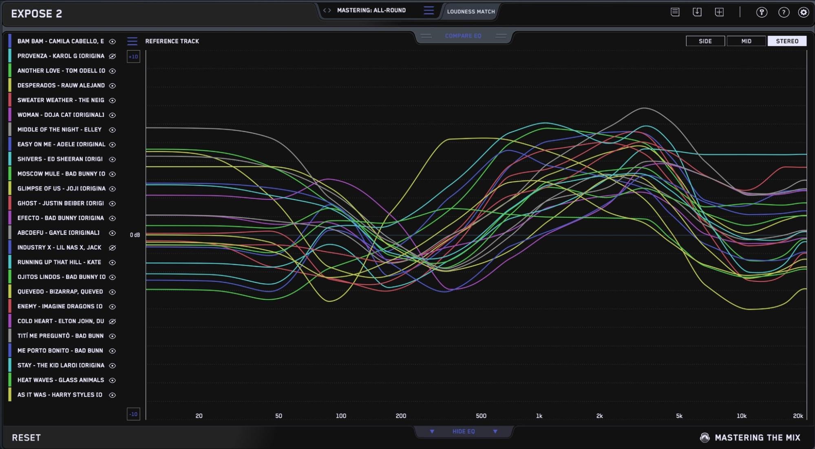This screenshot has width=815, height=449.
Task: Click the RESET button
Action: 27,438
